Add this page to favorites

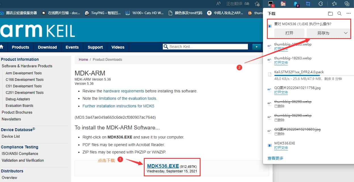(x=257, y=4)
